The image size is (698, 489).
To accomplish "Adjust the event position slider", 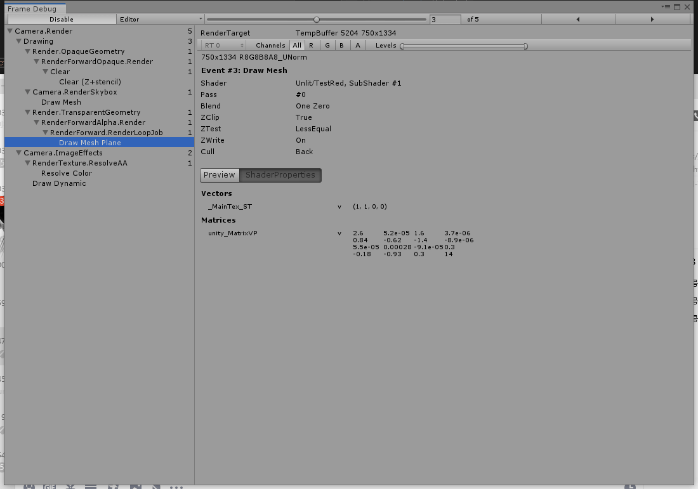I will point(317,19).
